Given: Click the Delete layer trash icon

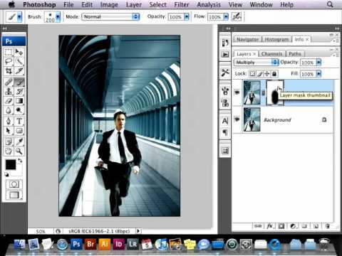Looking at the screenshot, I should click(x=327, y=226).
